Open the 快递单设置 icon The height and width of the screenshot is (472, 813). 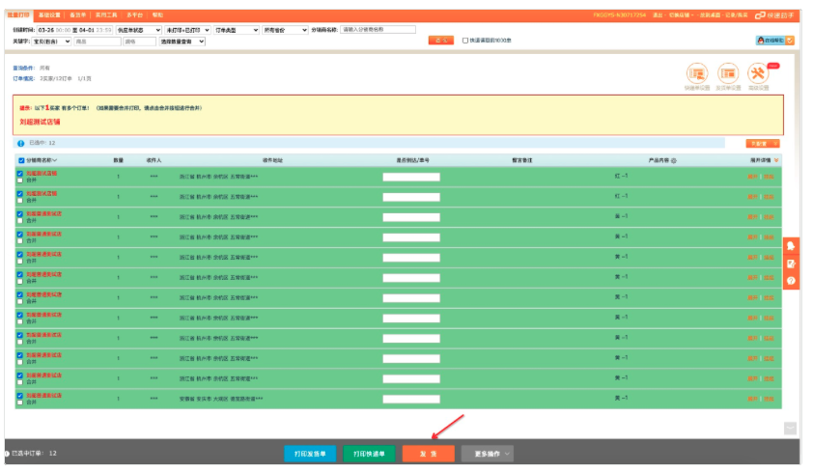point(696,74)
